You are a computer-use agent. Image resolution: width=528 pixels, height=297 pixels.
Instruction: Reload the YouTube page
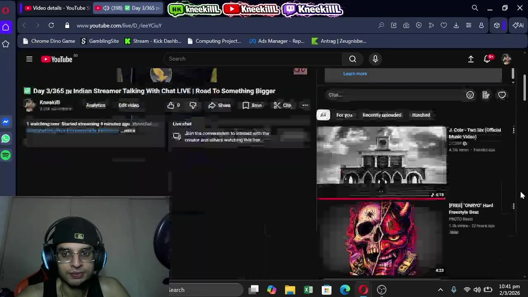[x=51, y=26]
